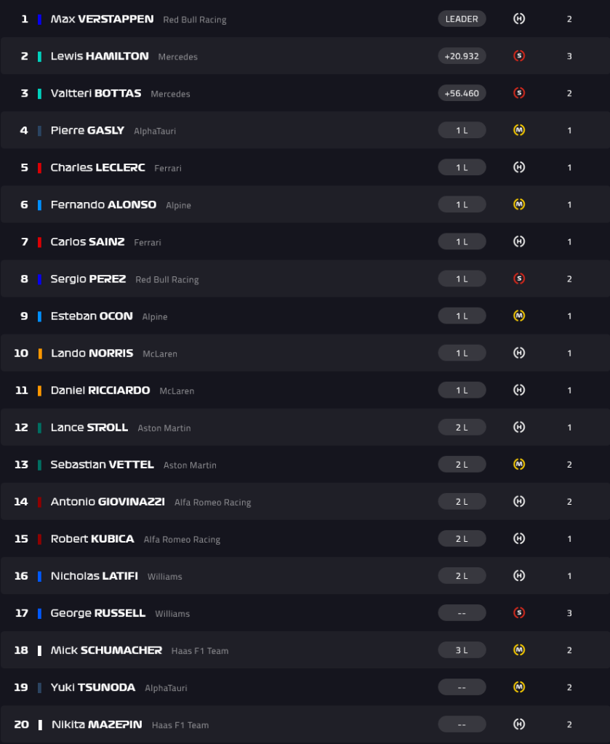Click Hamilton's +20.932 gap badge

pos(462,56)
